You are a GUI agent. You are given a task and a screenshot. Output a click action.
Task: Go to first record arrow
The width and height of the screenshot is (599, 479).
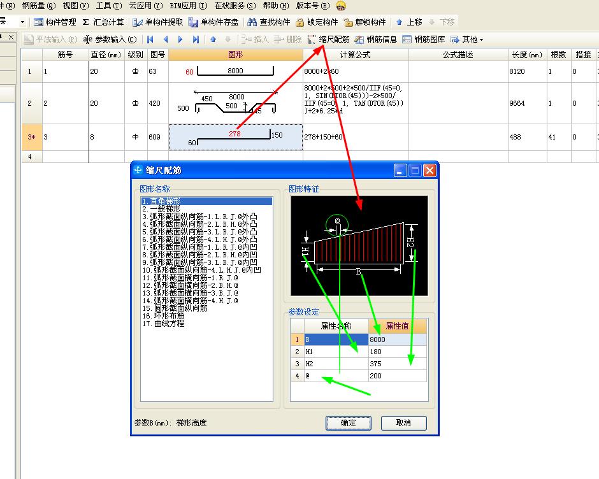tap(150, 39)
